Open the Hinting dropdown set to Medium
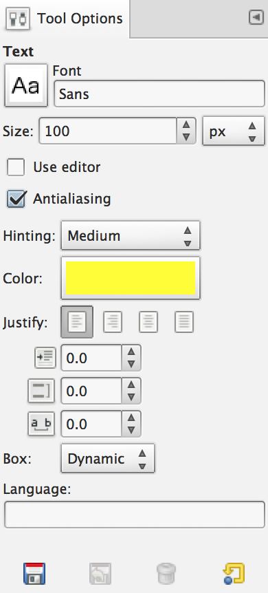 point(131,235)
